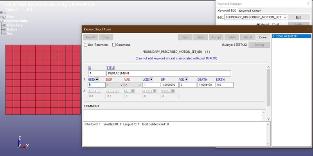The height and width of the screenshot is (156, 313).
Task: Click the Pick button
Action: pos(185,37)
